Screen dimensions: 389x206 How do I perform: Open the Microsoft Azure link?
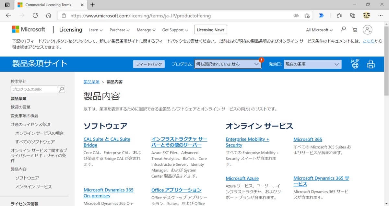click(242, 178)
